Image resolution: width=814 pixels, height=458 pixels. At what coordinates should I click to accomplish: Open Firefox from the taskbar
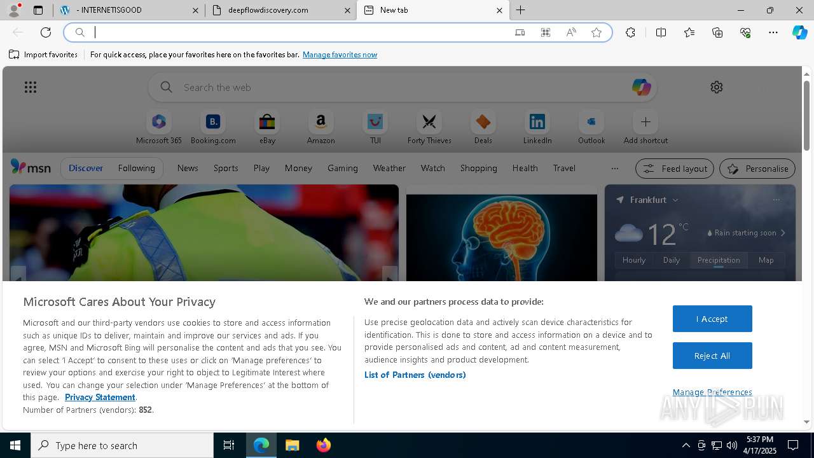coord(324,445)
